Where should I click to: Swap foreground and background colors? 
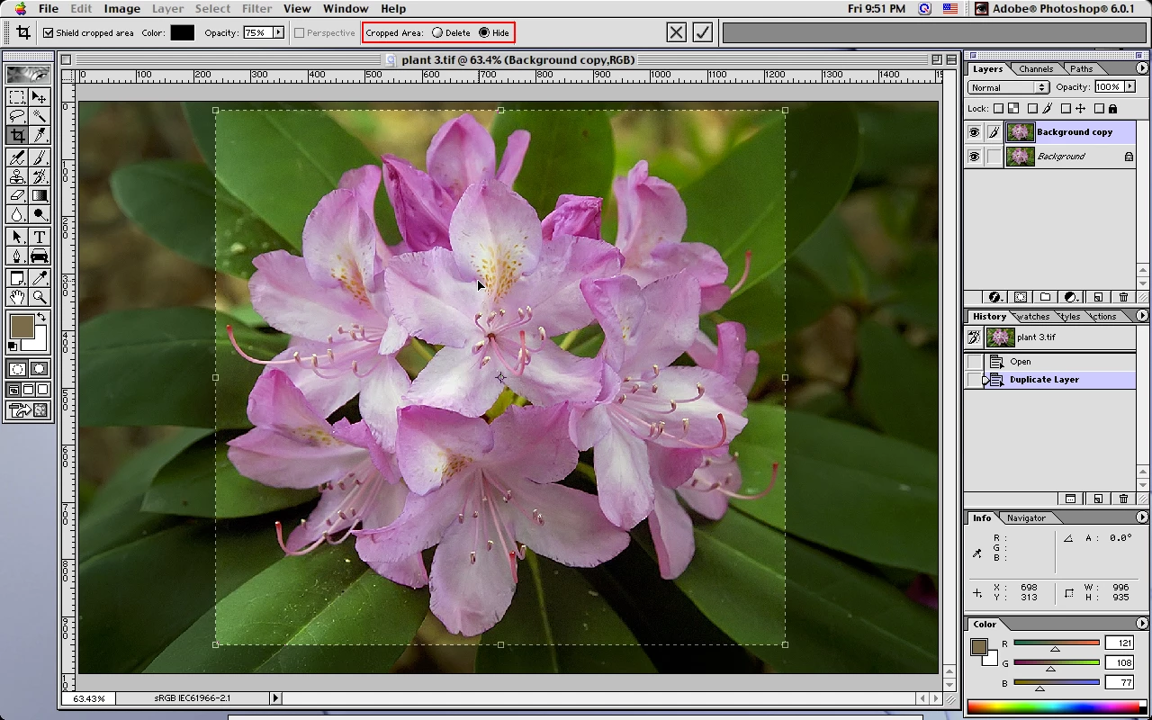click(x=41, y=318)
